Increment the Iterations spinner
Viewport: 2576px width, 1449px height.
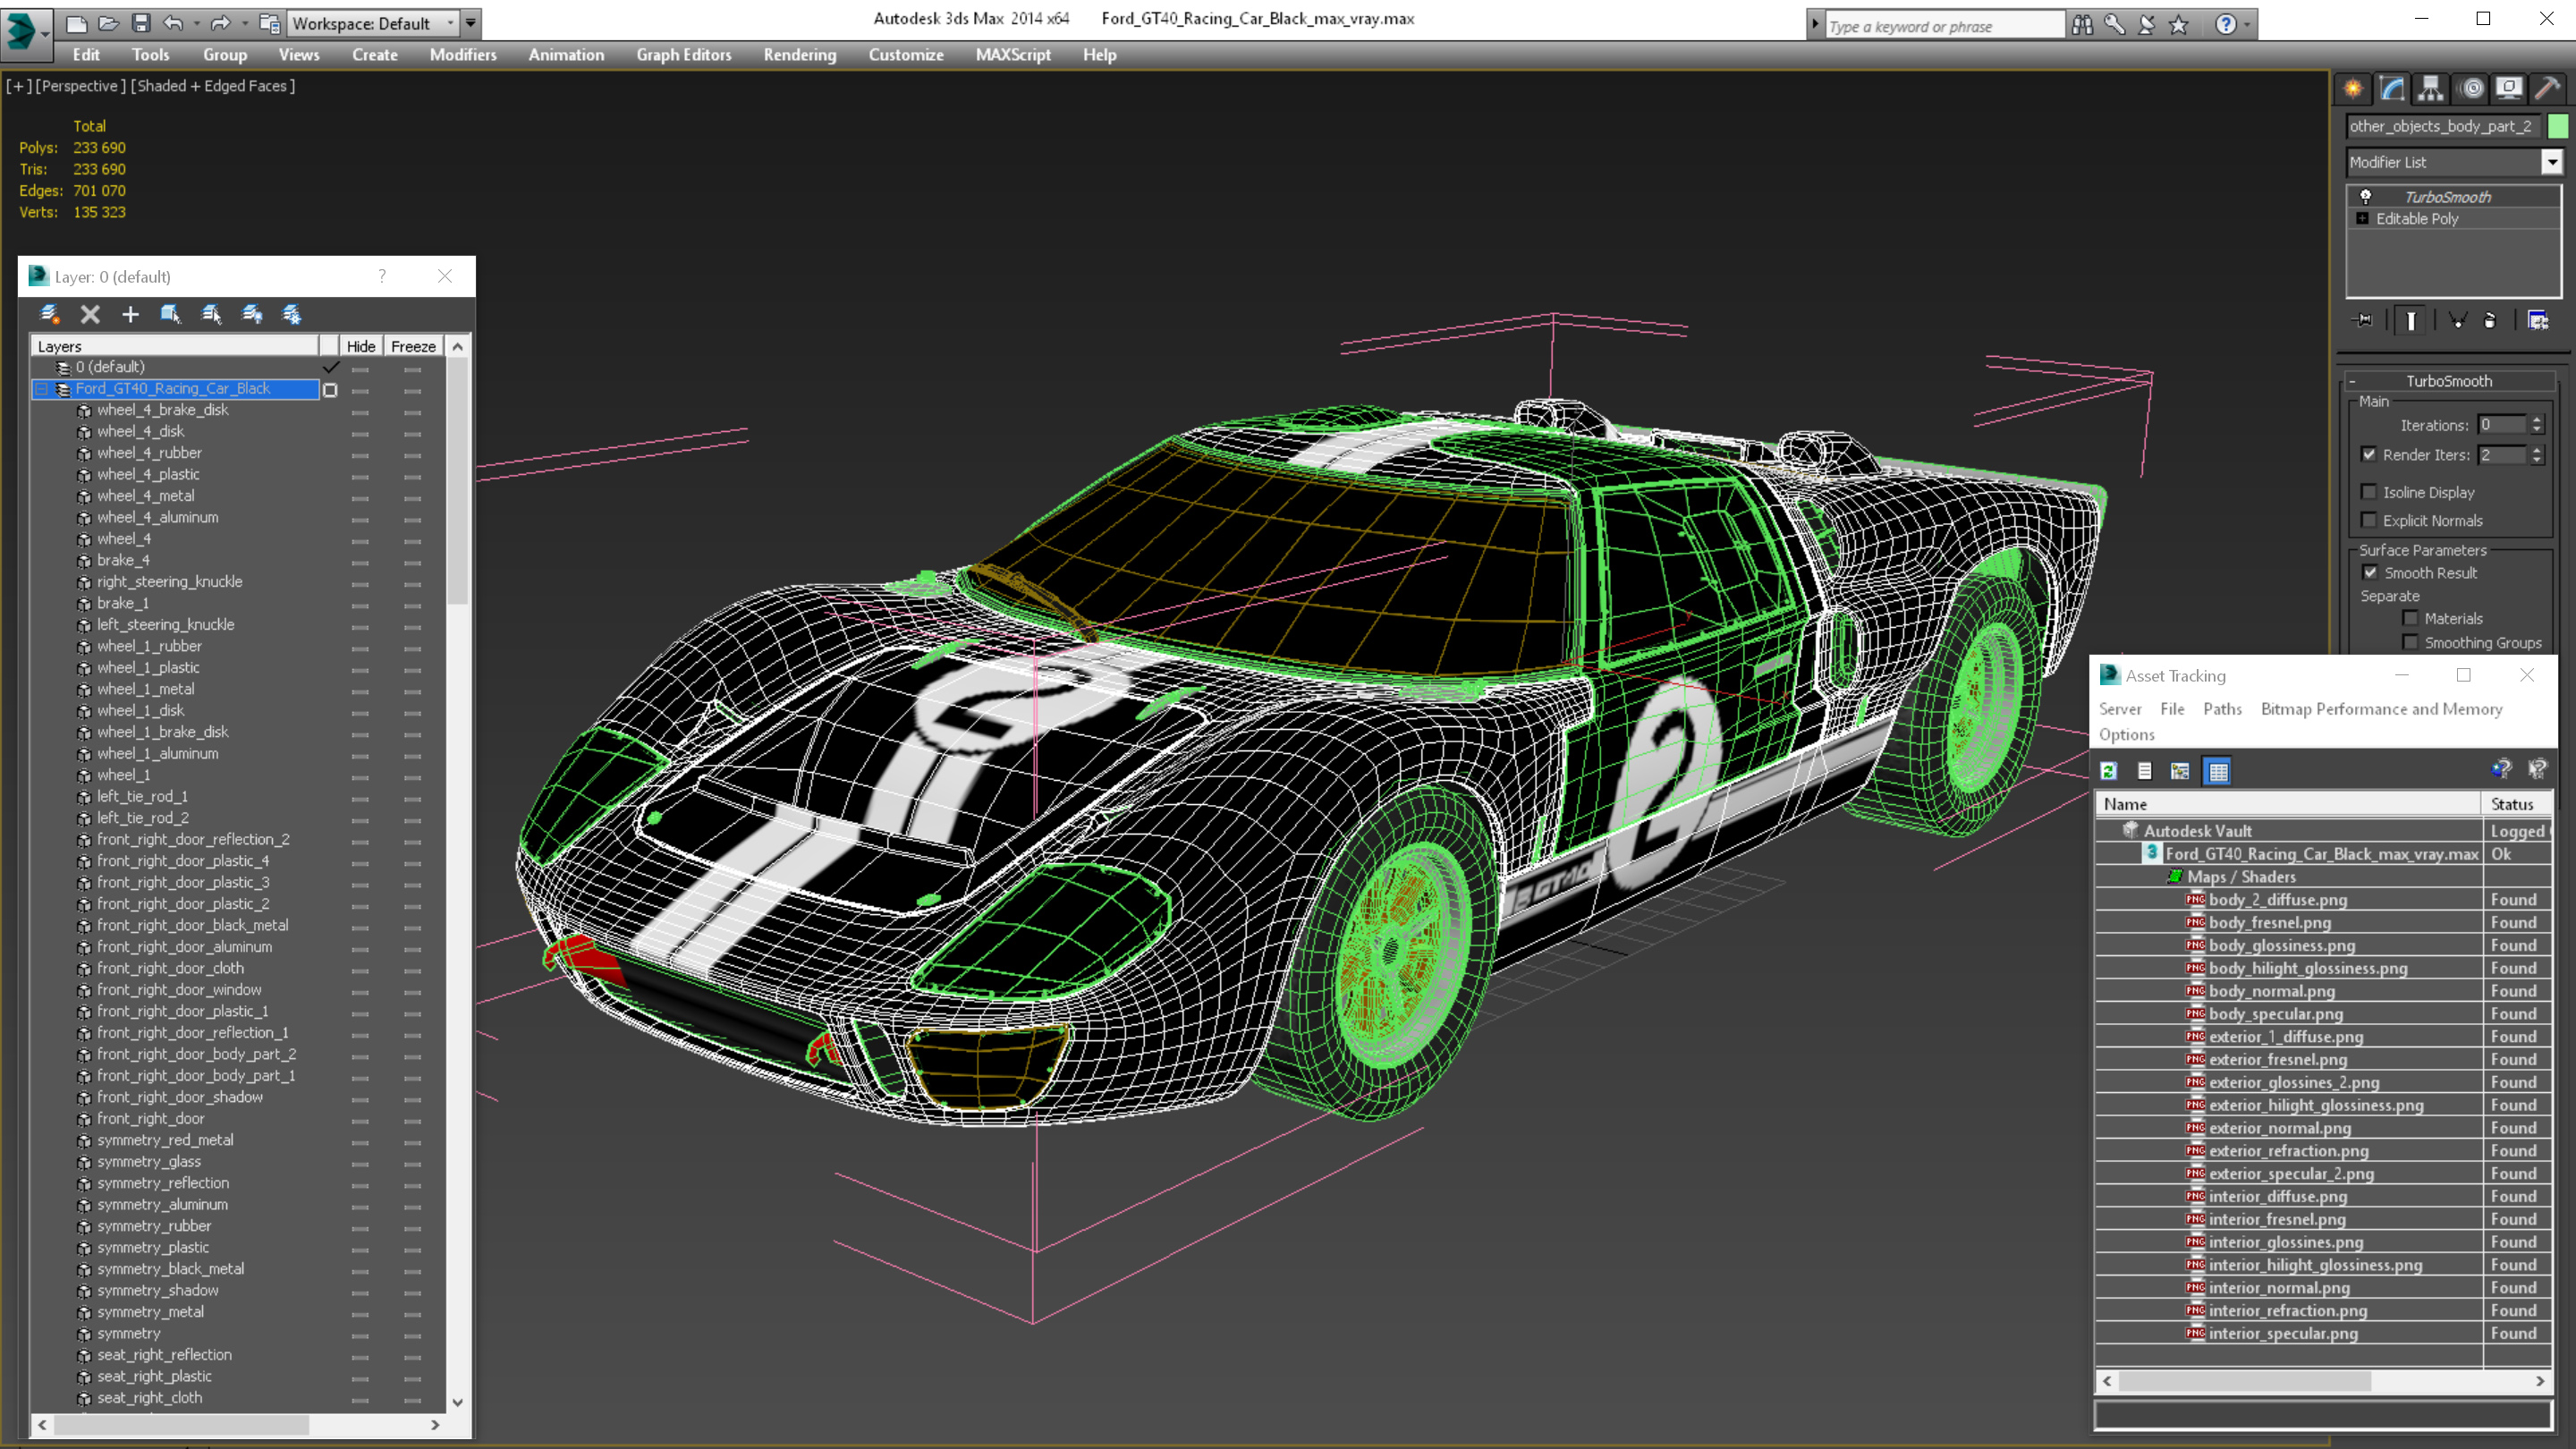tap(2537, 420)
